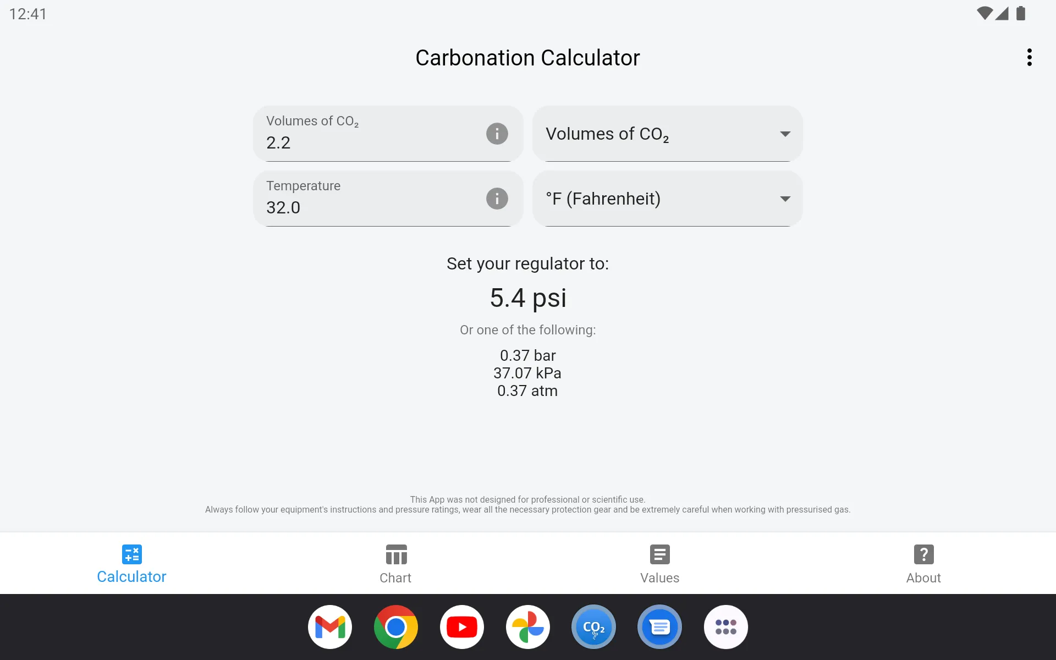Viewport: 1056px width, 660px height.
Task: Open Gmail app from taskbar
Action: pos(330,626)
